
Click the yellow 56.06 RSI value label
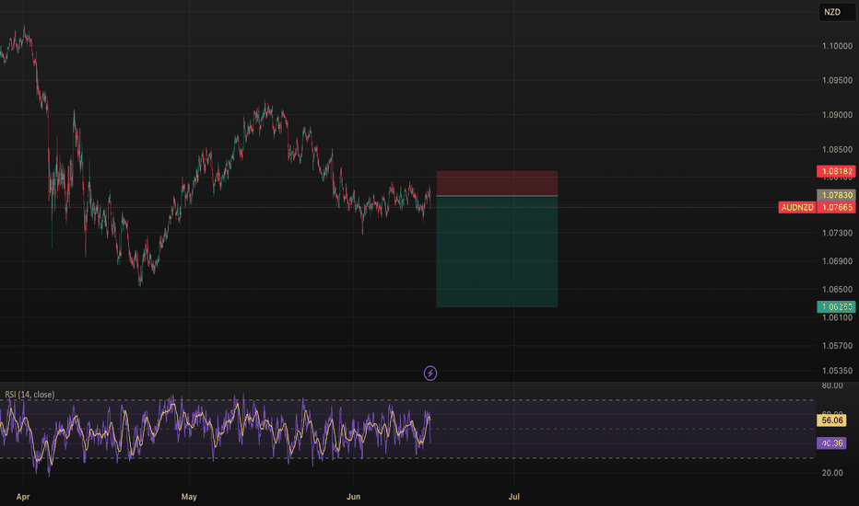point(831,420)
